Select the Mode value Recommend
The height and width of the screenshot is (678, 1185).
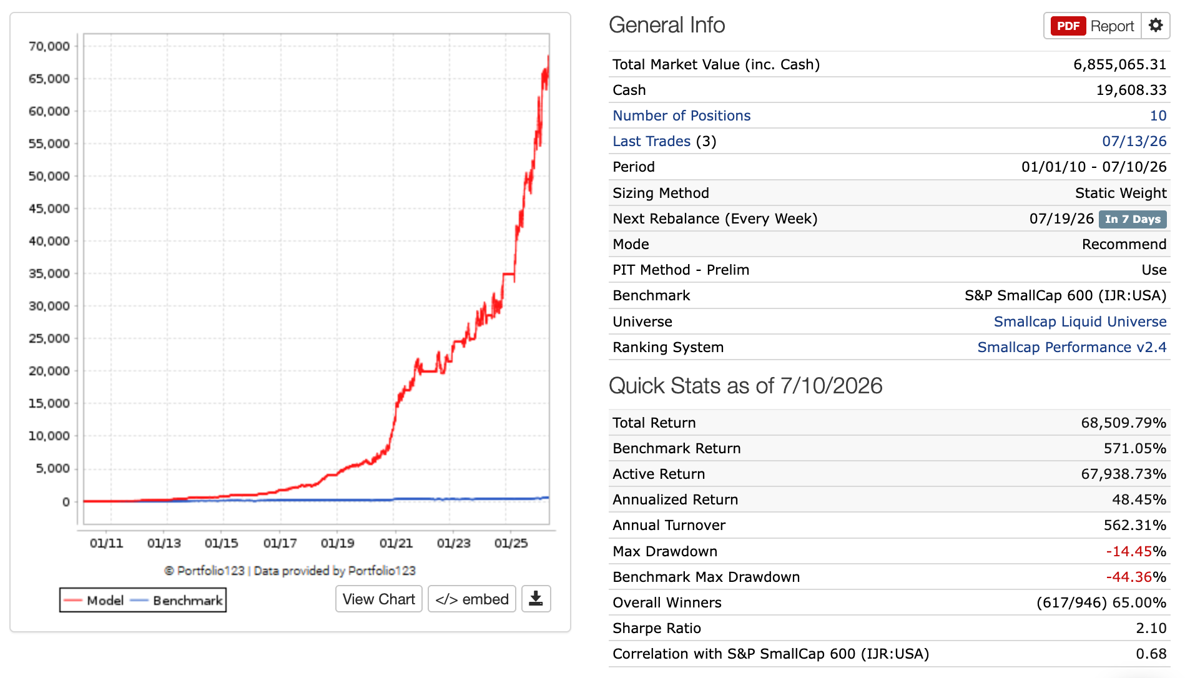click(1124, 244)
